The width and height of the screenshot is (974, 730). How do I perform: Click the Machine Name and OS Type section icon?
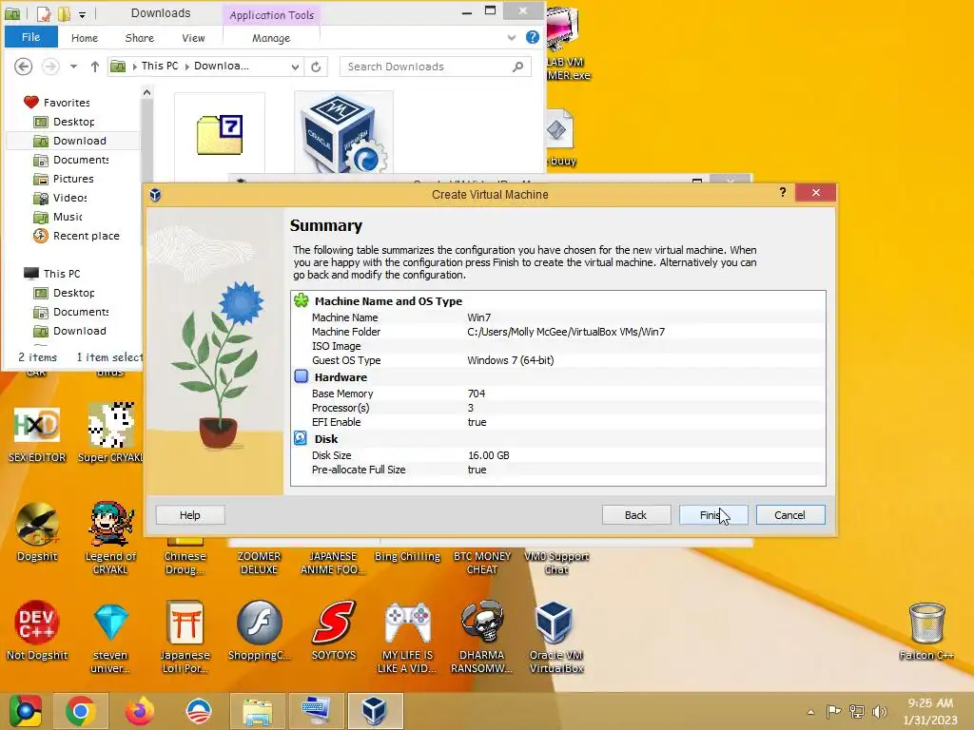pos(302,300)
